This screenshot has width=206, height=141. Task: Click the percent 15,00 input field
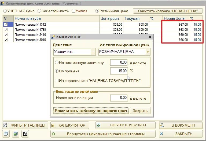(119, 71)
